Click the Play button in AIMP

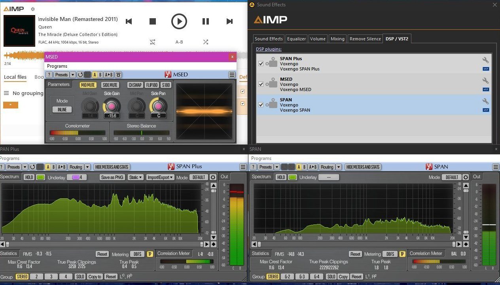[179, 21]
